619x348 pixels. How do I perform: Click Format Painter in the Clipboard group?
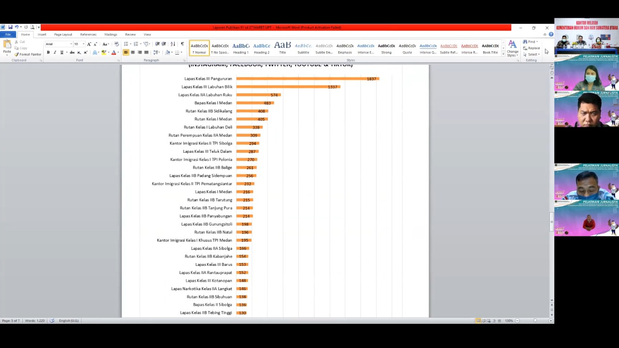(x=28, y=54)
